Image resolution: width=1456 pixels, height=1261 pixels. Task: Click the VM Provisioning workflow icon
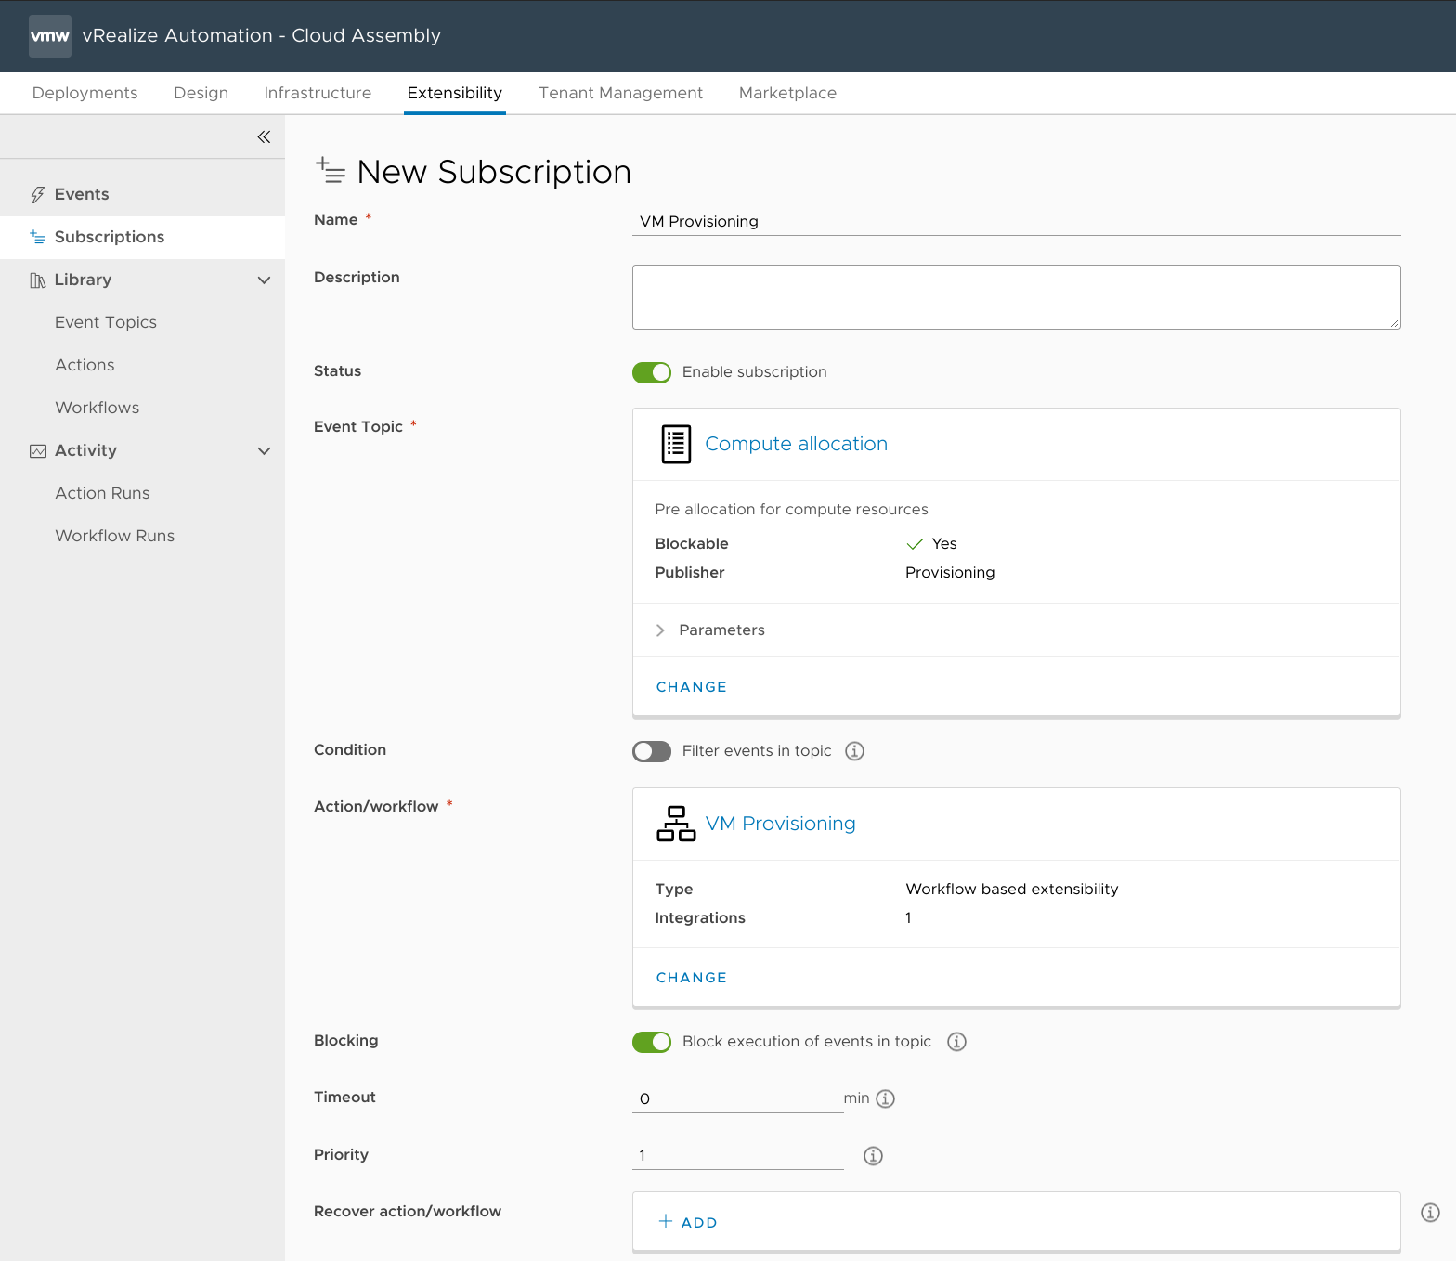tap(676, 824)
